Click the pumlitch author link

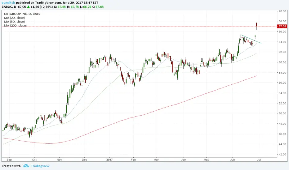coord(8,2)
